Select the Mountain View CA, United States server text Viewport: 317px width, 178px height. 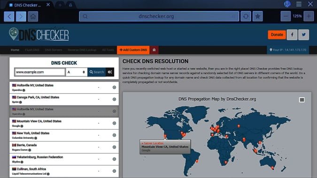pyautogui.click(x=39, y=121)
